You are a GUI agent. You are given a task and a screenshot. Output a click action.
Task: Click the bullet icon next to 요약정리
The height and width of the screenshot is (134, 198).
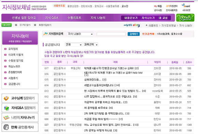click(5, 49)
